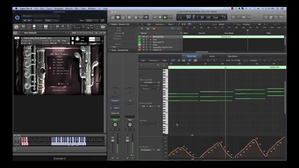Click the green Play button
Screen dimensions: 299x168
pyautogui.click(x=165, y=17)
